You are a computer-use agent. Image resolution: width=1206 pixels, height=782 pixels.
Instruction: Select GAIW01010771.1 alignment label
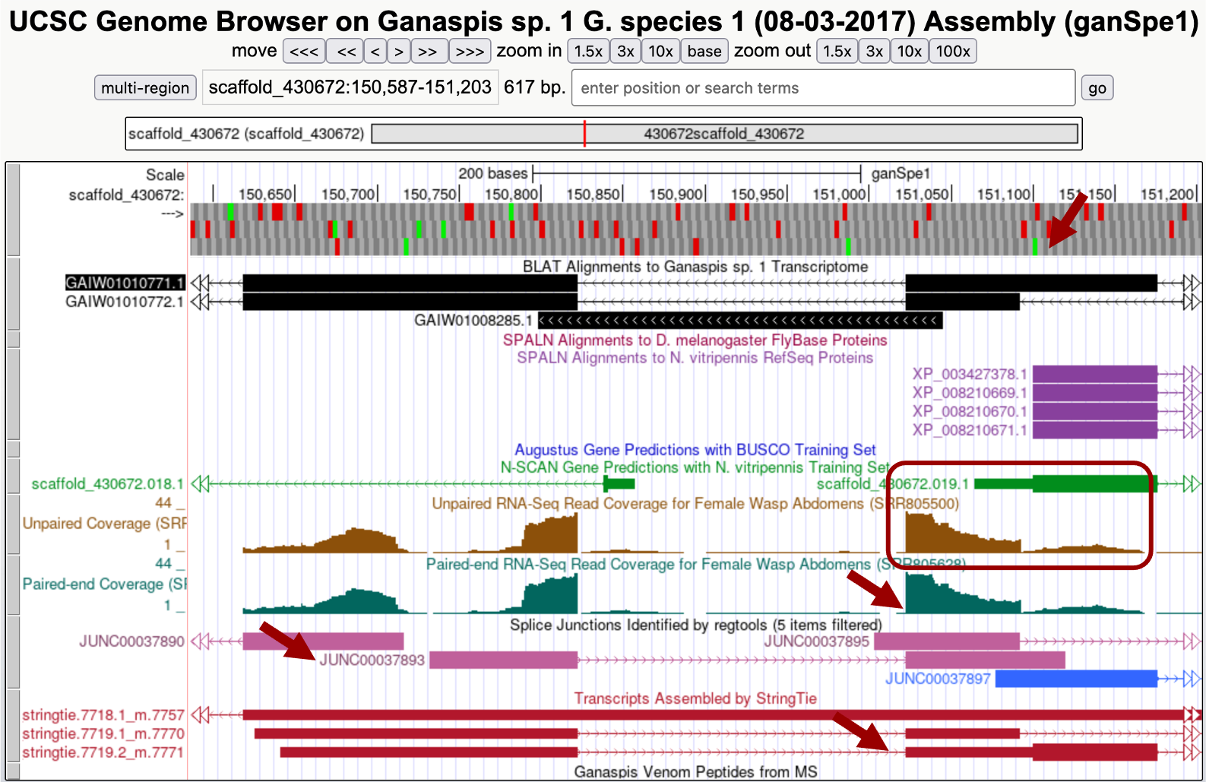pyautogui.click(x=125, y=283)
